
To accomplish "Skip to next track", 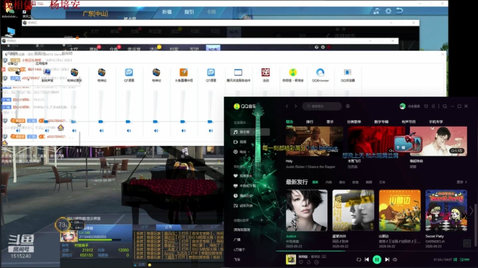I will 387,259.
